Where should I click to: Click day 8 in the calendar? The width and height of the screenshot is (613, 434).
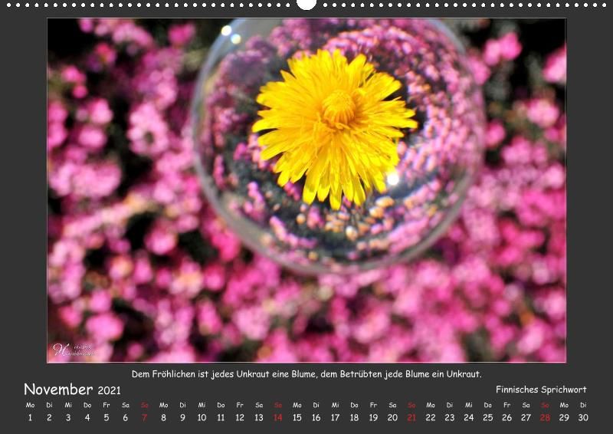(163, 418)
